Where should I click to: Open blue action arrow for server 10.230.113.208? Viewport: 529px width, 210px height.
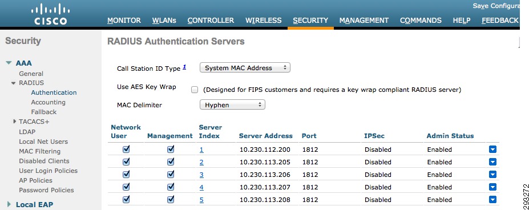(492, 200)
